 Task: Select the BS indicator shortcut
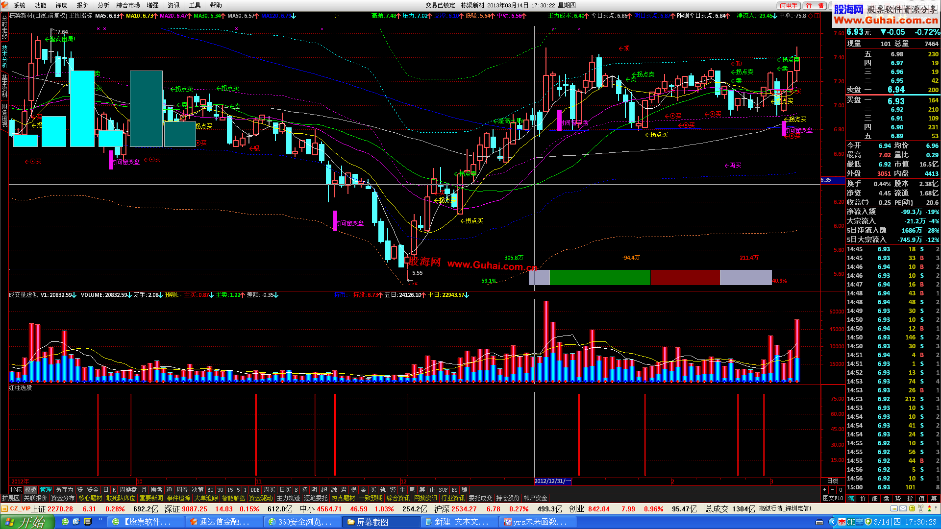(454, 490)
